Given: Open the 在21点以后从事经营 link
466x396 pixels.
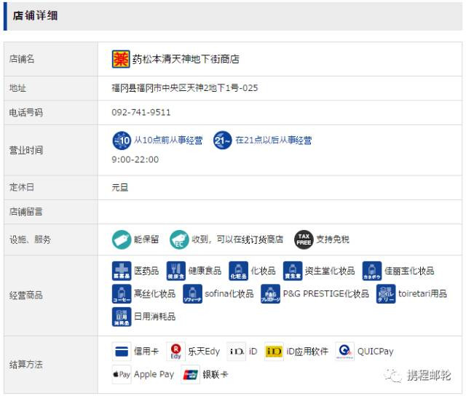Looking at the screenshot, I should pyautogui.click(x=274, y=140).
